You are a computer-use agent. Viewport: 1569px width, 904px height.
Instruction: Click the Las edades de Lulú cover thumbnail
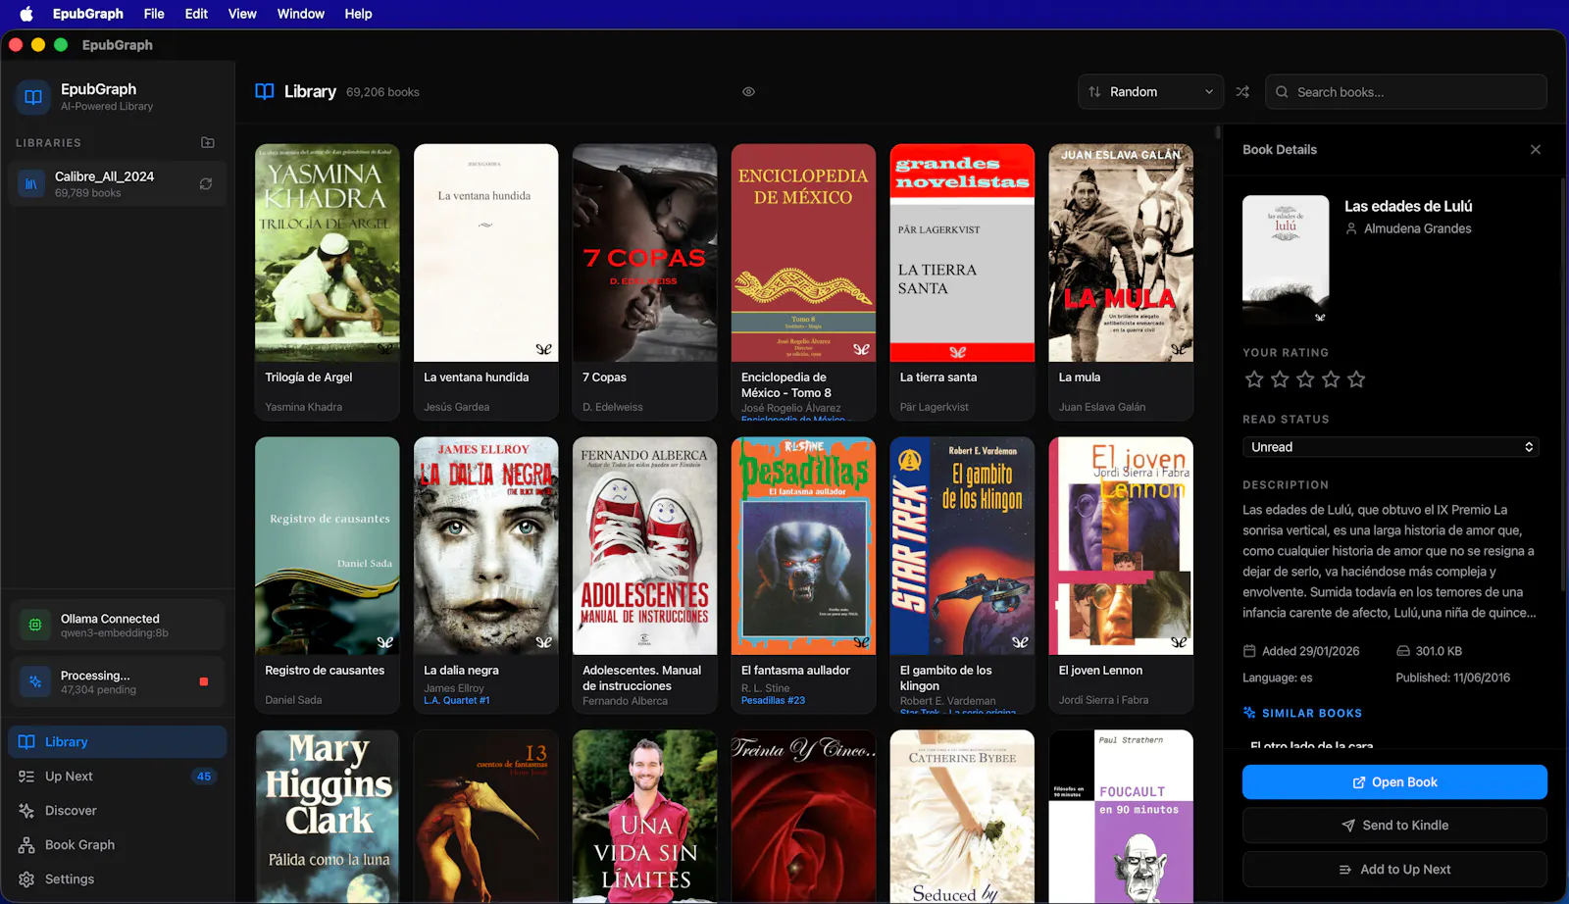[x=1286, y=260]
